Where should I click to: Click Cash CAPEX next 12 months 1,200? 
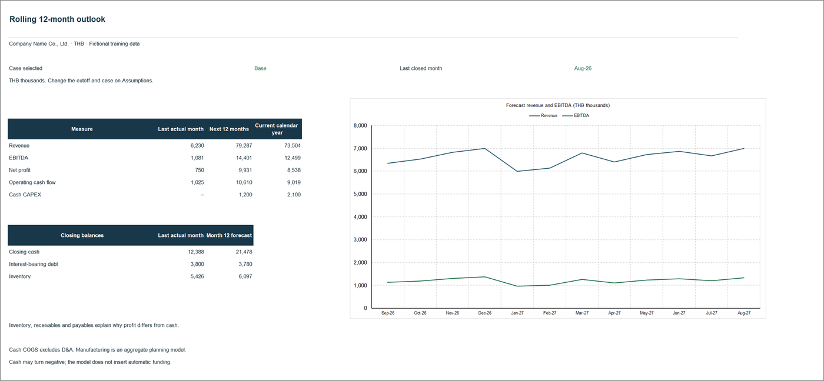click(245, 195)
